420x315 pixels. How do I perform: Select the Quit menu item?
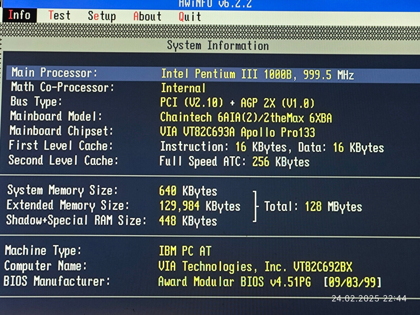click(x=190, y=17)
